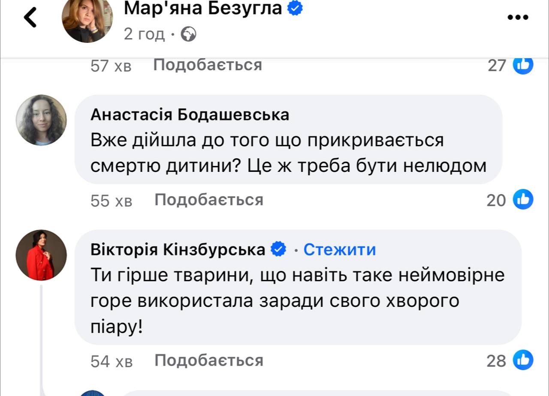Click the globe public audience icon
This screenshot has height=396, width=549.
click(189, 34)
